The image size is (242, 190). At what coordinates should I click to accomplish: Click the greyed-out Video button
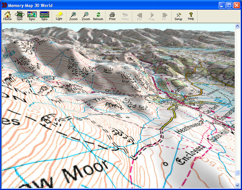tap(125, 16)
